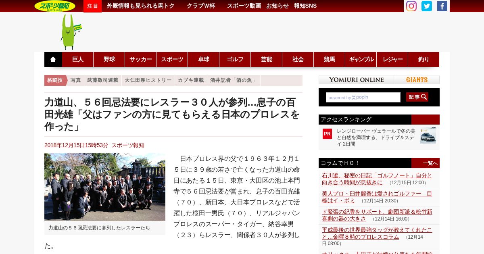Open the サッカー navigation tab

(141, 59)
